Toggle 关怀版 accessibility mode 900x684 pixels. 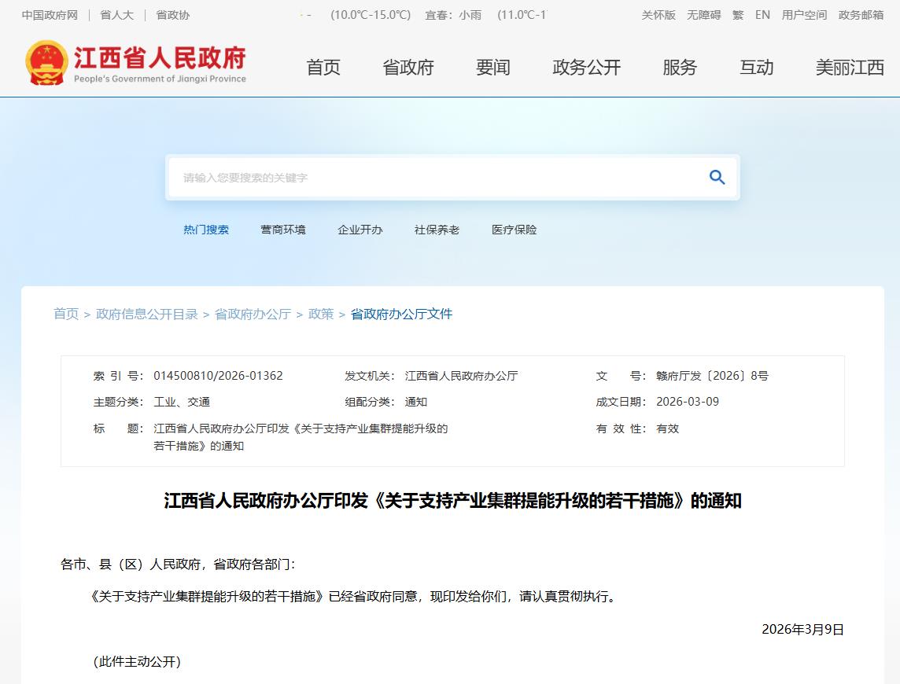[658, 15]
